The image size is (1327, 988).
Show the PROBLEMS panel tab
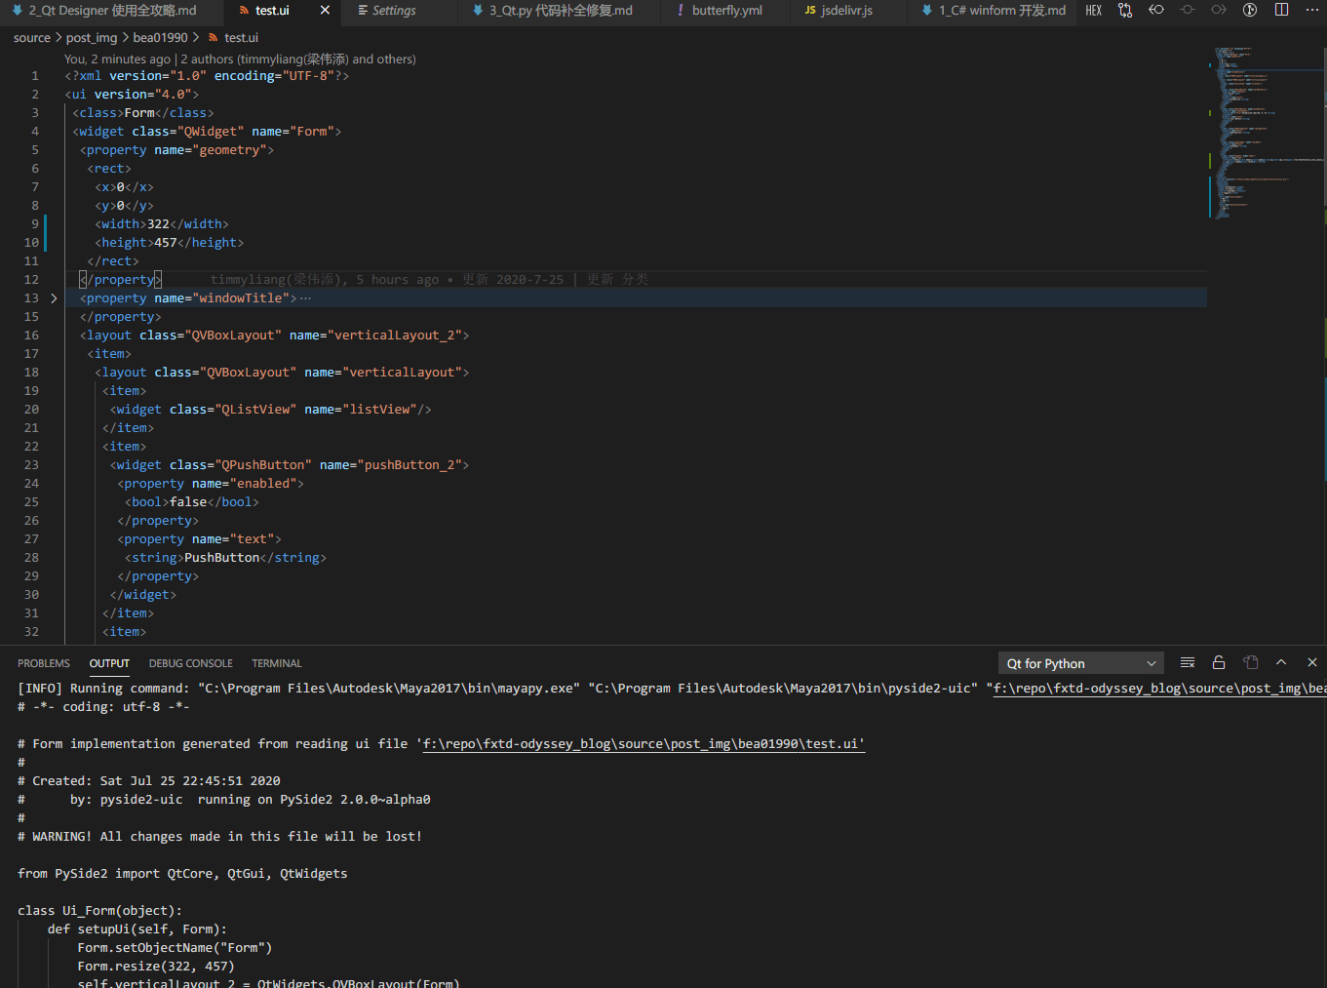[44, 663]
